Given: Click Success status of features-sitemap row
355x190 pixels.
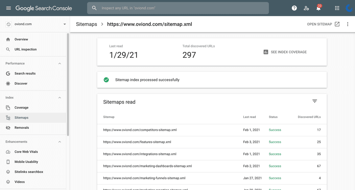Looking at the screenshot, I should (275, 142).
